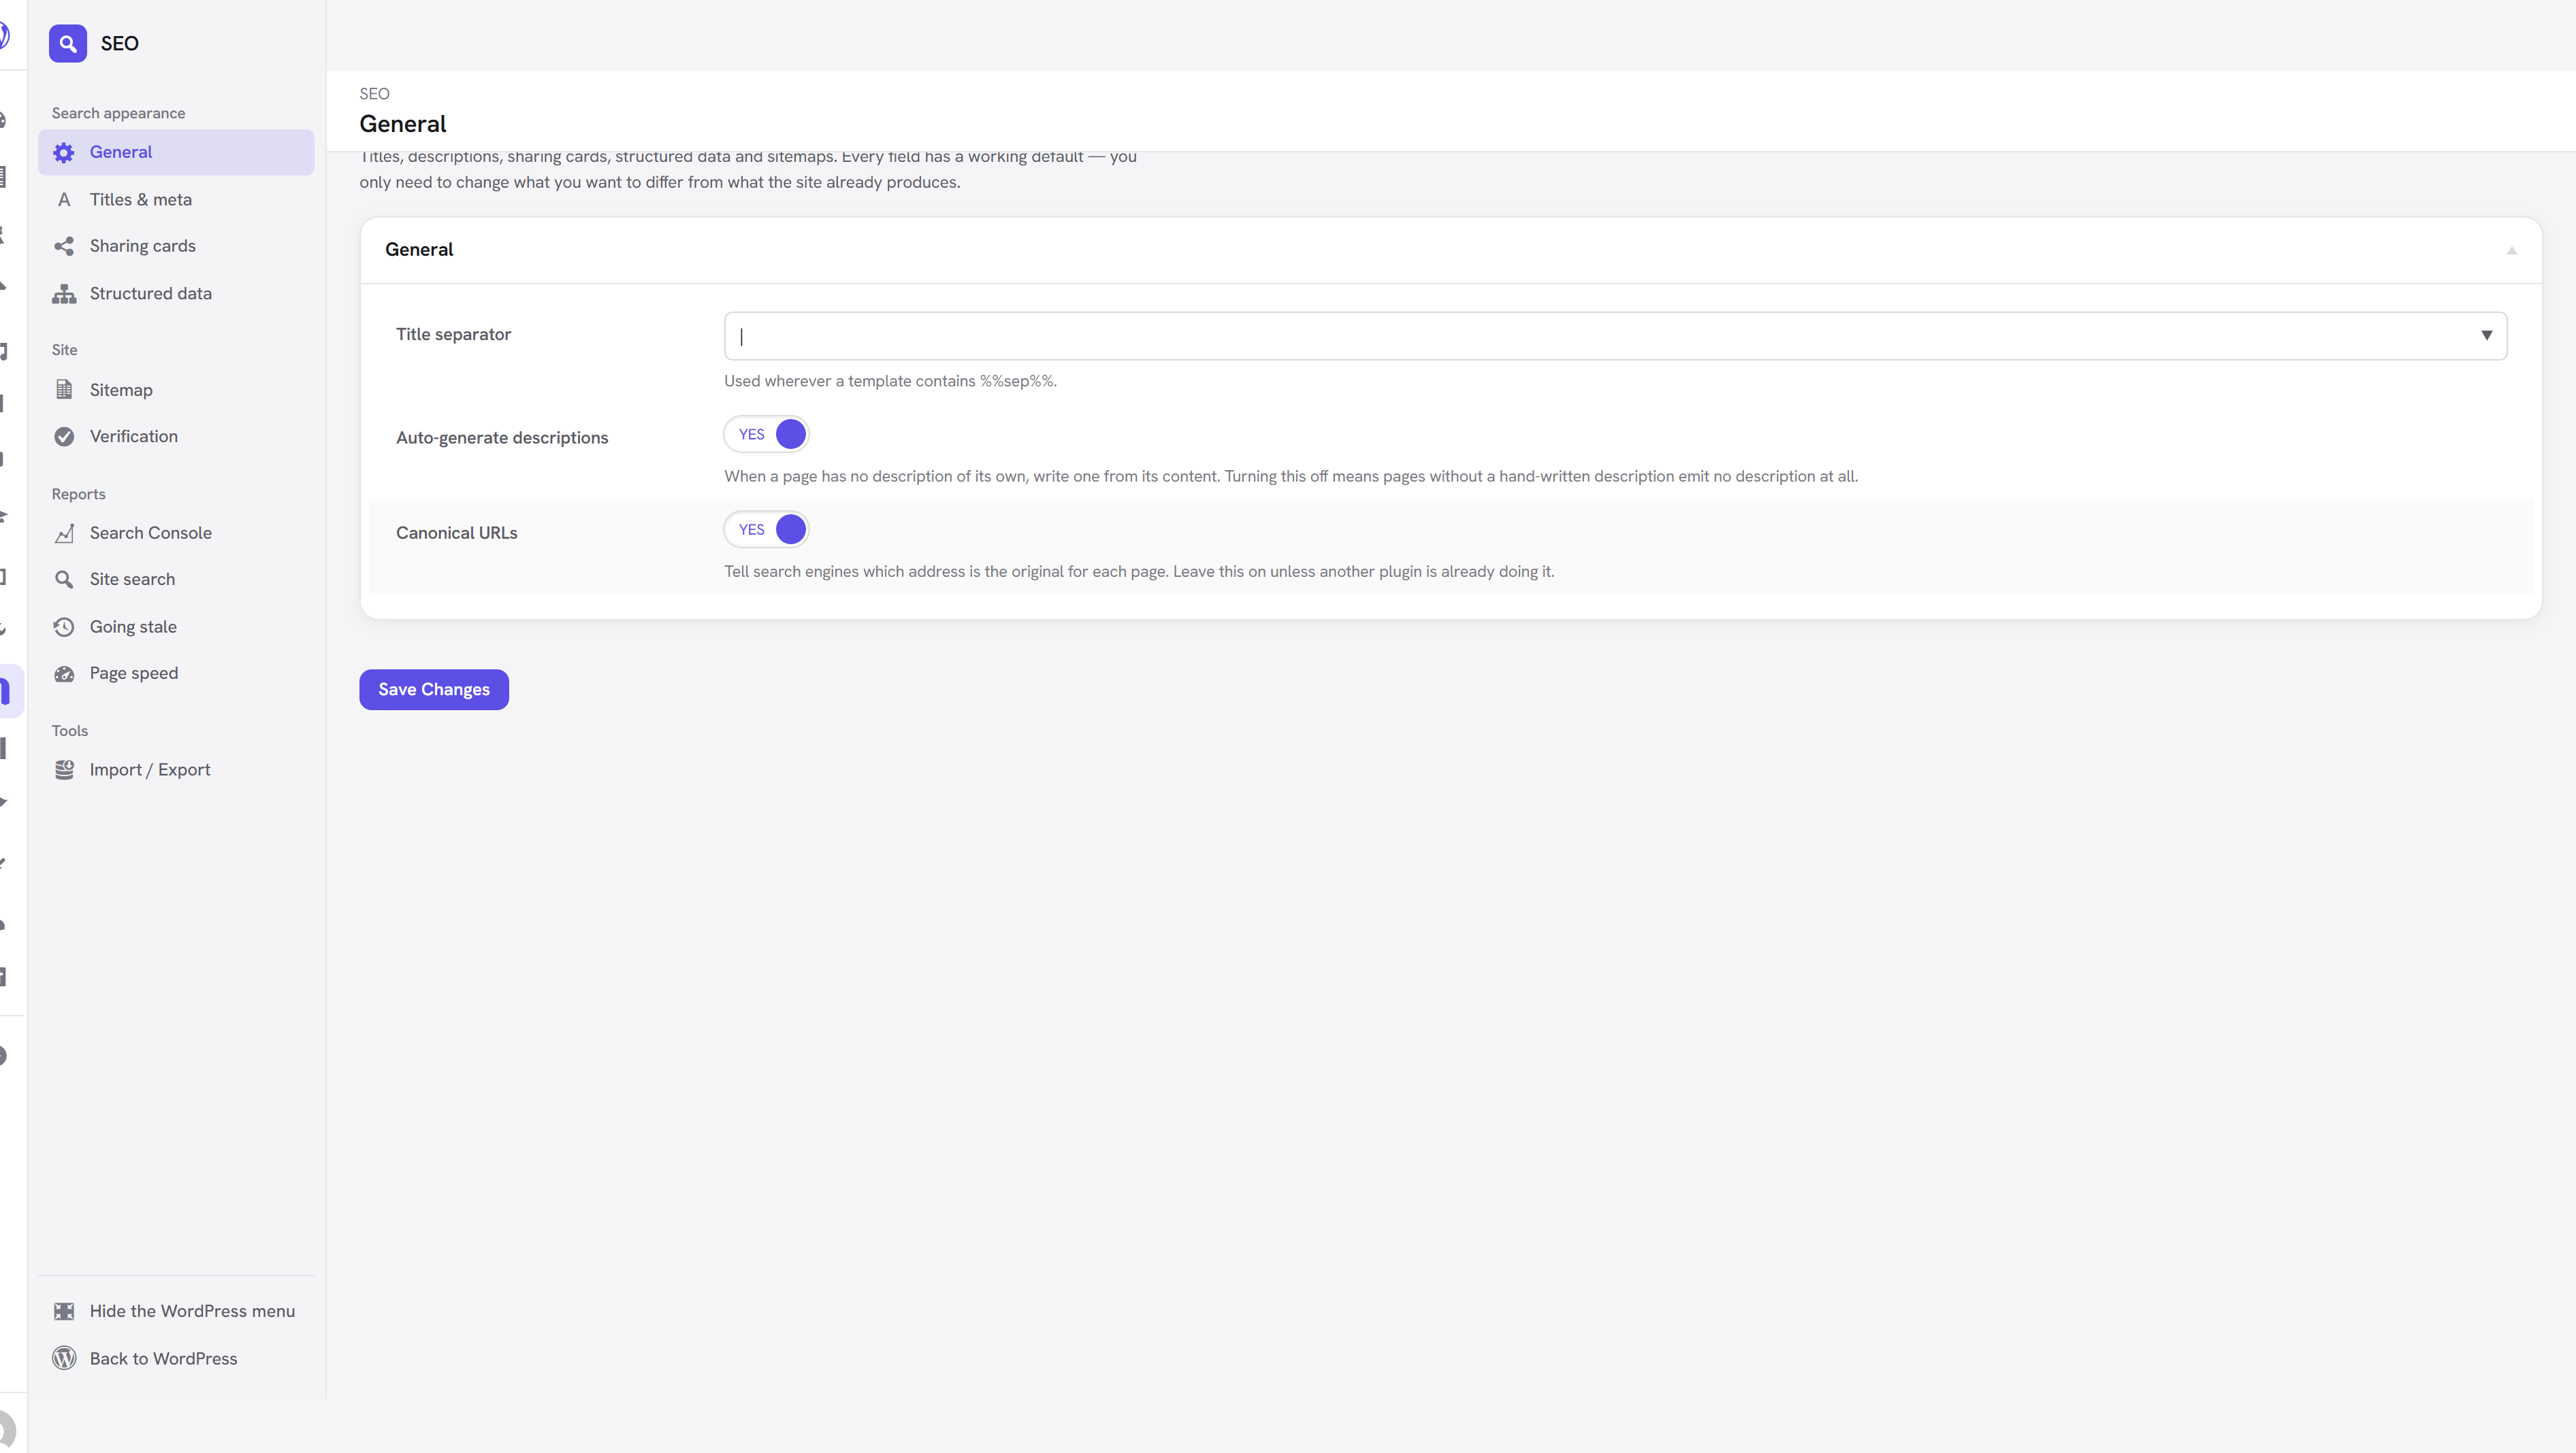Click the Title separator field label
The image size is (2576, 1453).
tap(453, 334)
